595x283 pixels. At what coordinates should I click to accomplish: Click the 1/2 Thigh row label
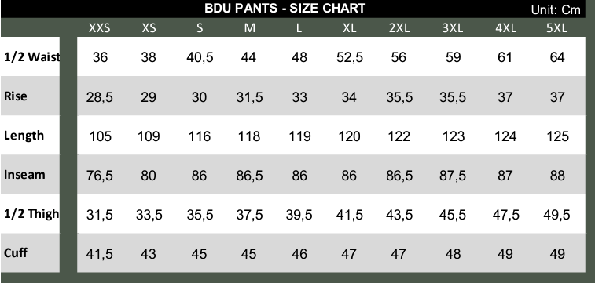point(31,214)
